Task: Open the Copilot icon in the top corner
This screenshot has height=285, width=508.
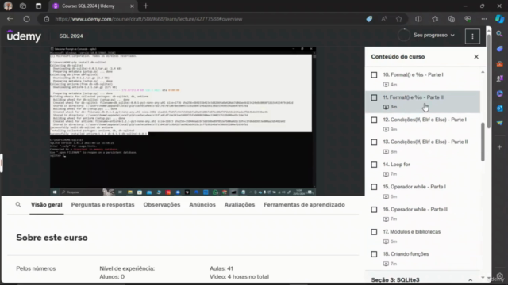Action: 499,19
